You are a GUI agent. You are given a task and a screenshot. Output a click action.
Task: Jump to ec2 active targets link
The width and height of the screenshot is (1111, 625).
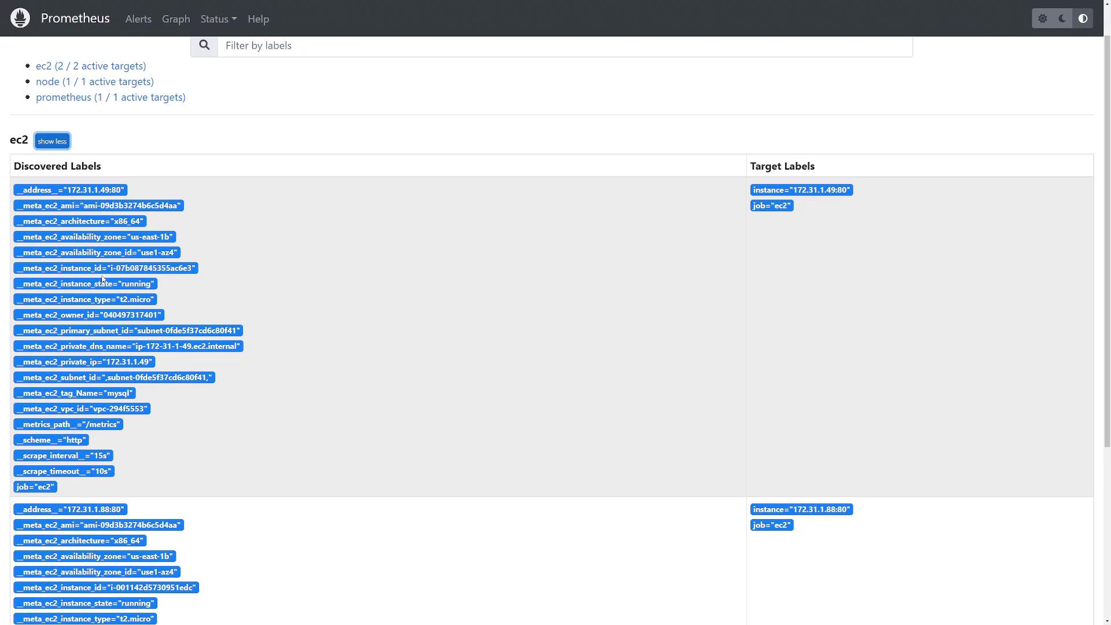[91, 66]
